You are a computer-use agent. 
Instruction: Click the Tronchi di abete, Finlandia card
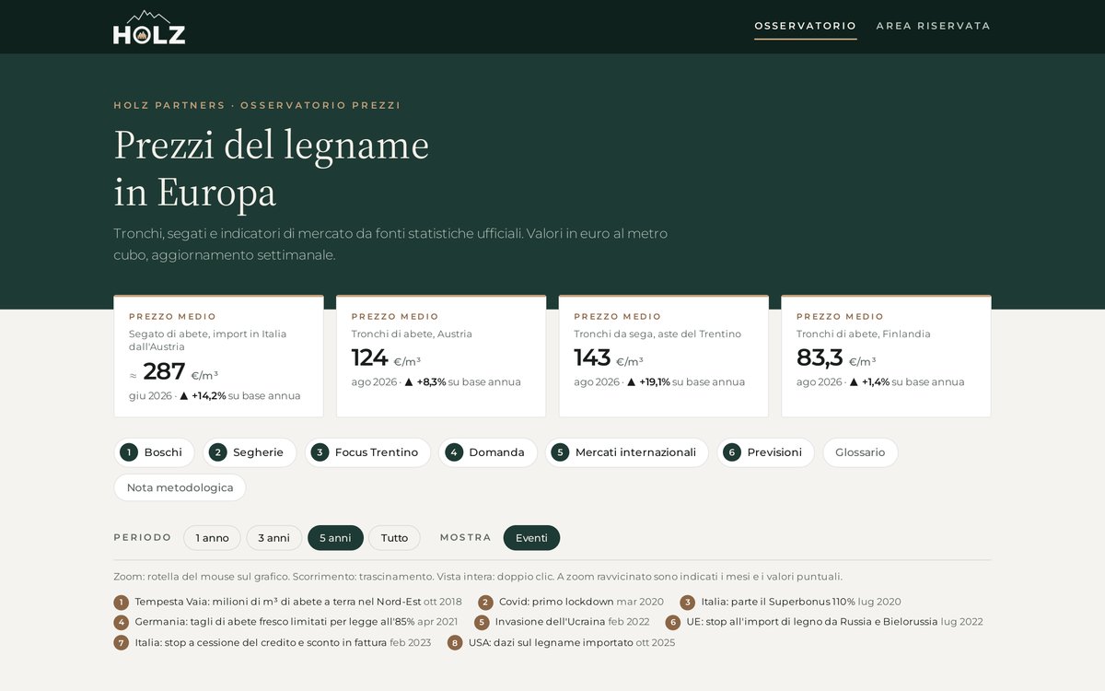pyautogui.click(x=887, y=357)
